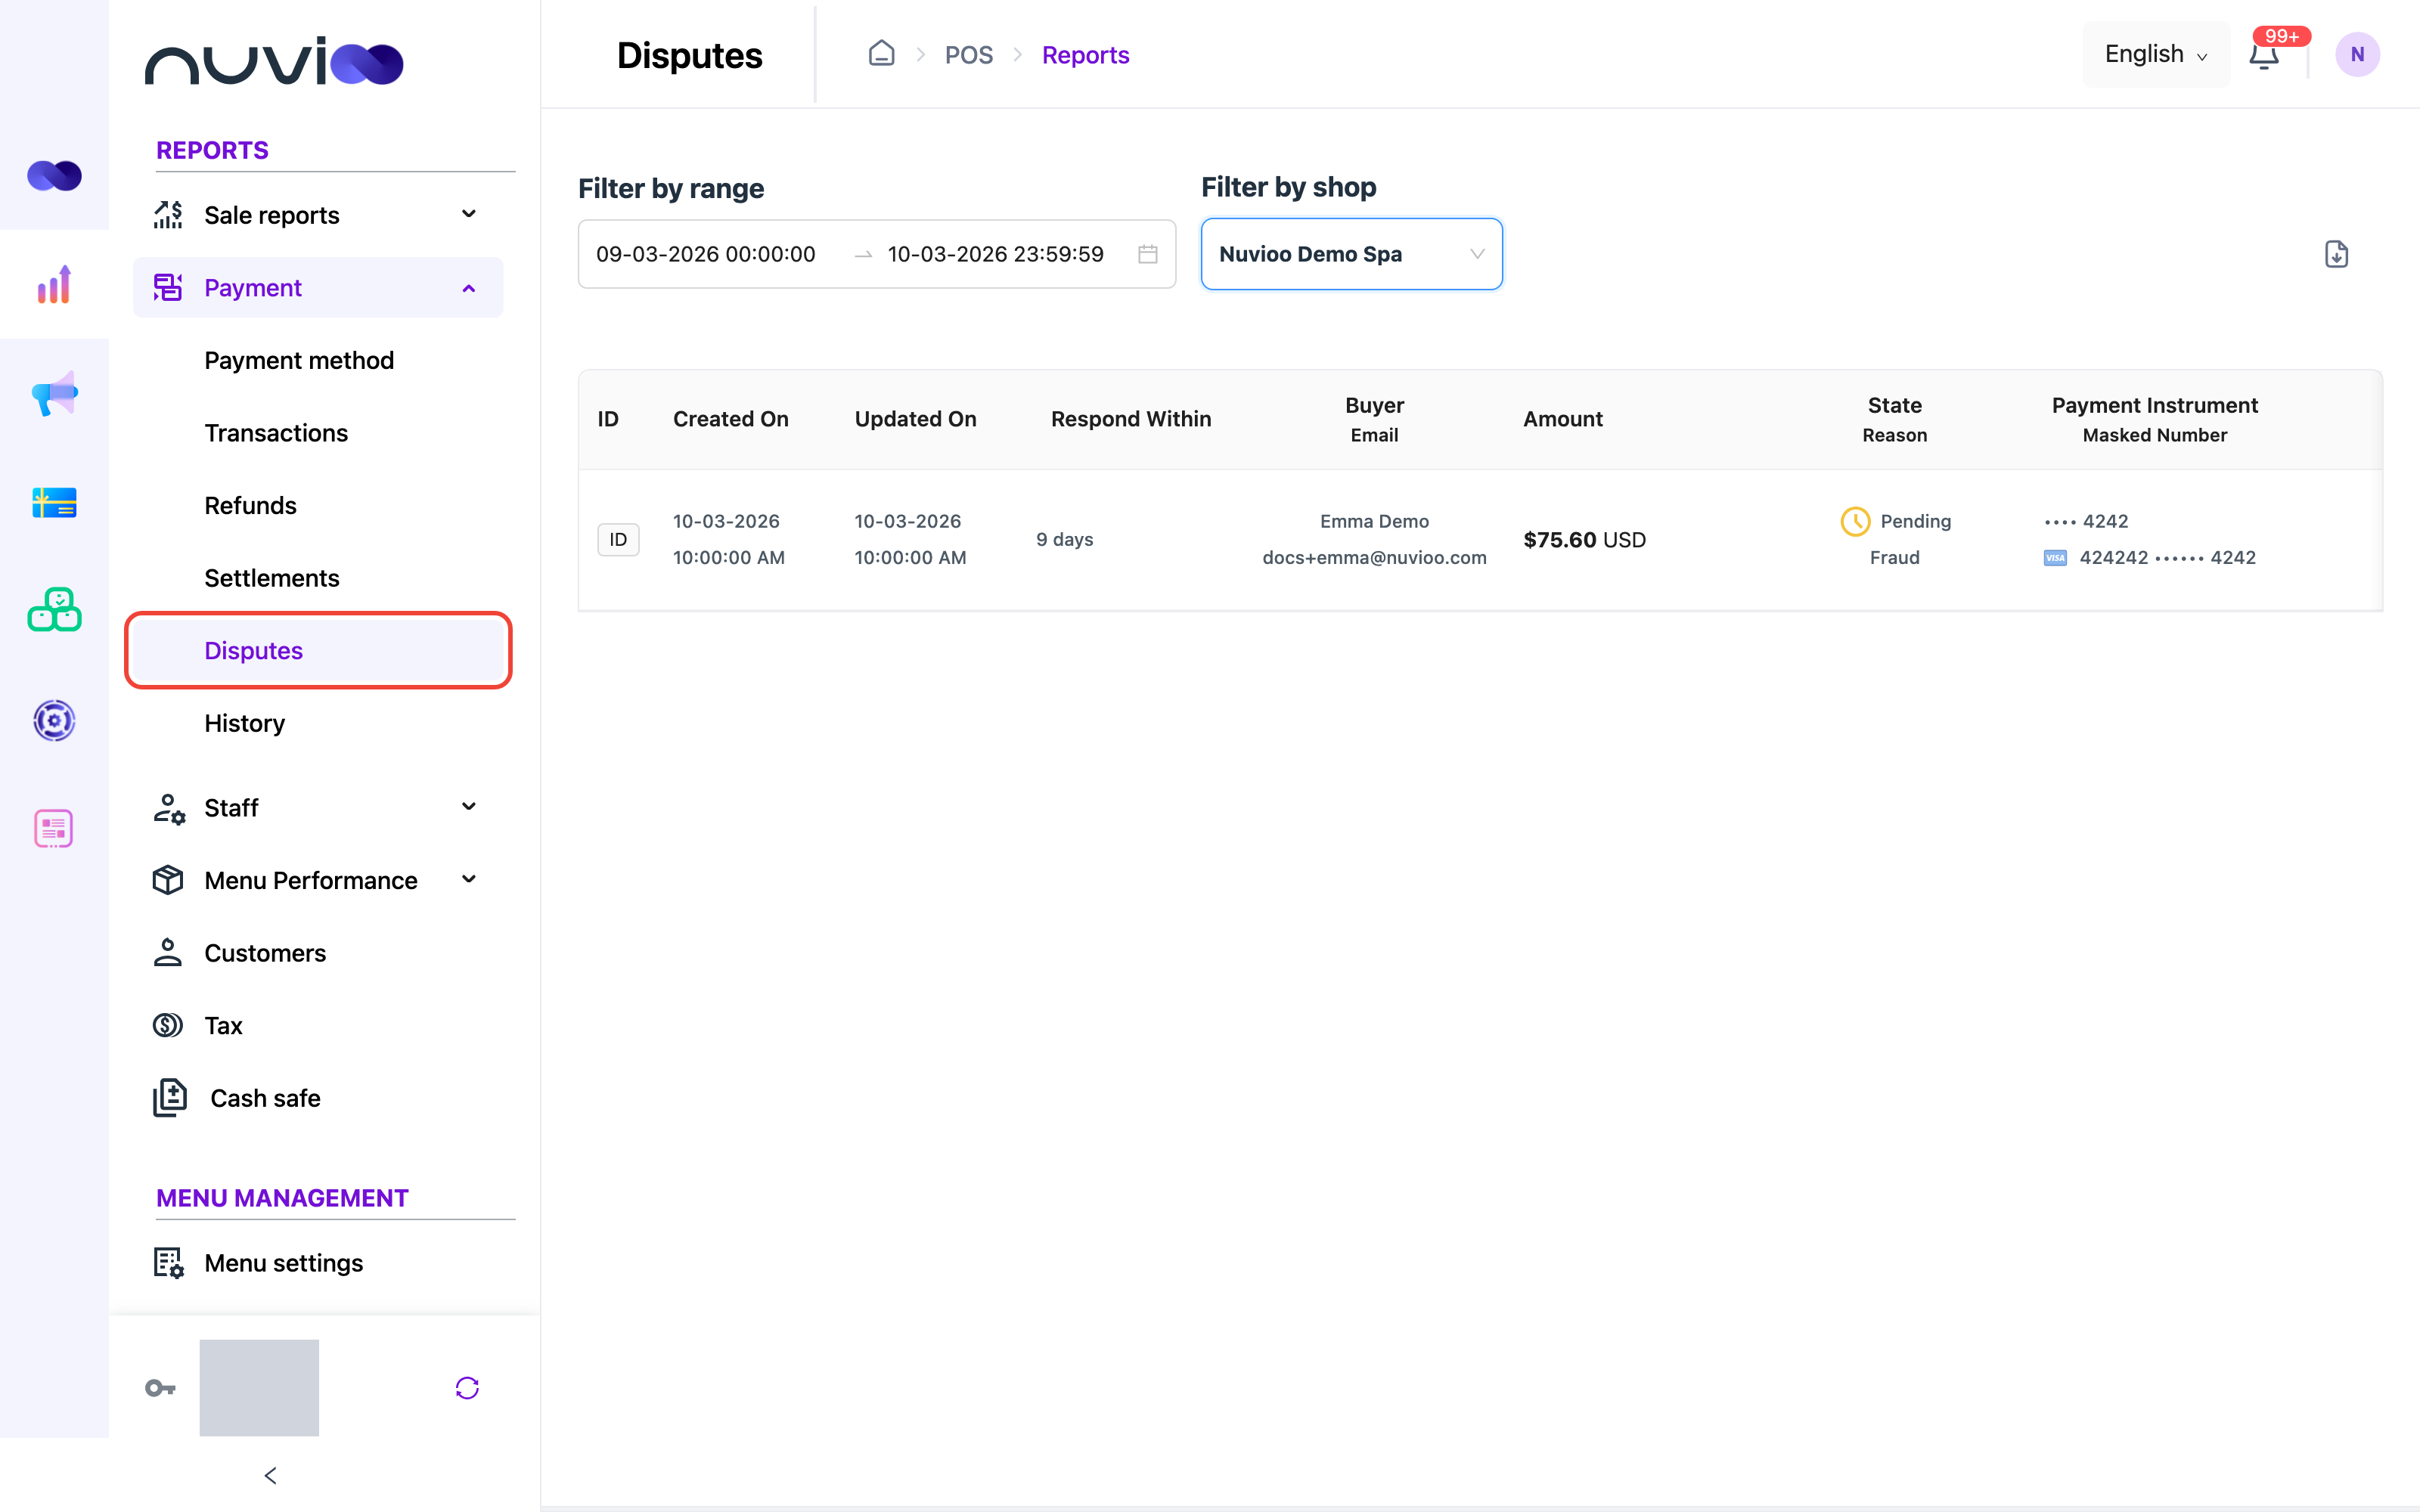This screenshot has width=2420, height=1512.
Task: Click the $75.60 USD amount cell
Action: pyautogui.click(x=1584, y=540)
